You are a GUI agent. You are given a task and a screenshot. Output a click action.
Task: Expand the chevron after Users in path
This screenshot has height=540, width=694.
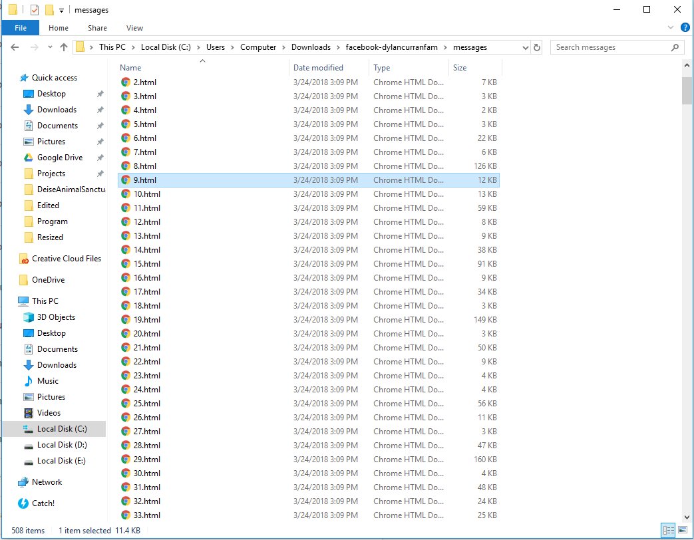click(x=232, y=47)
